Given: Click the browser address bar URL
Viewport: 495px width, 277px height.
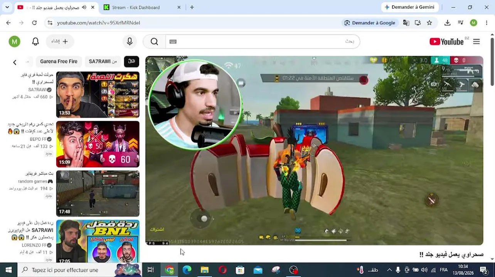Looking at the screenshot, I should tap(98, 23).
